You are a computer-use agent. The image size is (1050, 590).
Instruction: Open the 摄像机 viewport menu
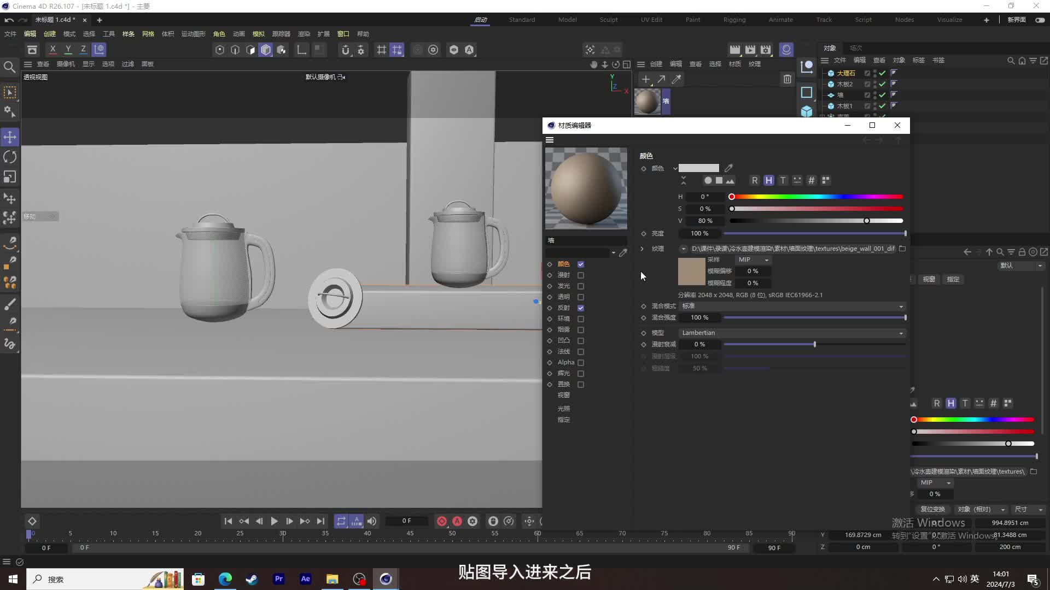[66, 64]
